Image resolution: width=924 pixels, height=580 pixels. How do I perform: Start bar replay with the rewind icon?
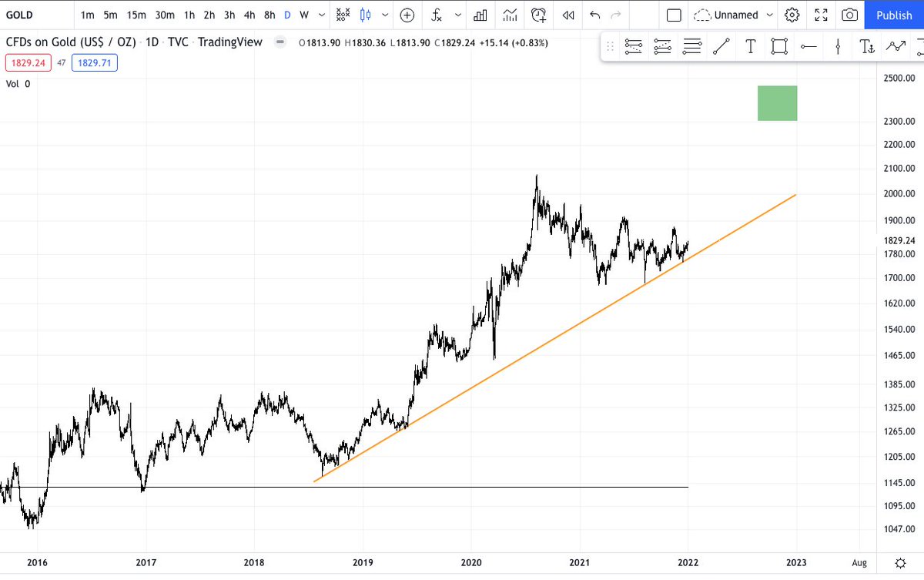click(x=568, y=15)
